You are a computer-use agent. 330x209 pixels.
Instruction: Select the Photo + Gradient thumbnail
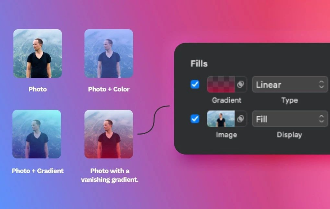[x=37, y=134]
